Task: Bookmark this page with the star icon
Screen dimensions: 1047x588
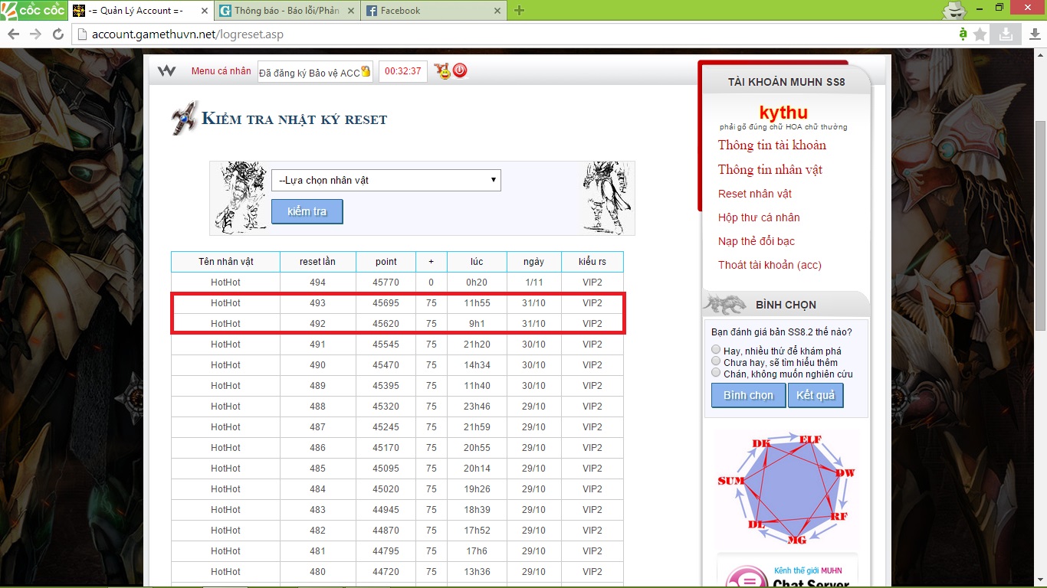Action: (x=980, y=34)
